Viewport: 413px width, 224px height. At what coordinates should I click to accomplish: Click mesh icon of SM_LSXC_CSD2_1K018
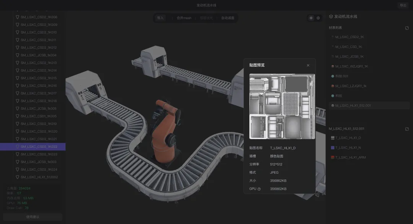tap(17, 101)
